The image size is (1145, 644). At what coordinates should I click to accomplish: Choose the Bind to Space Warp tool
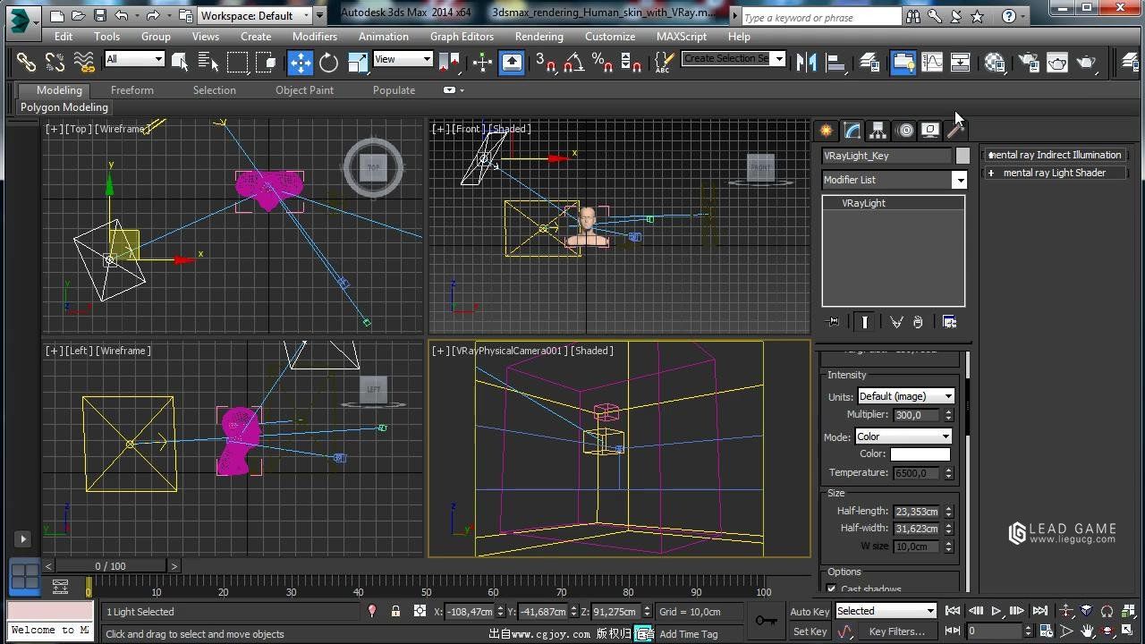[84, 62]
